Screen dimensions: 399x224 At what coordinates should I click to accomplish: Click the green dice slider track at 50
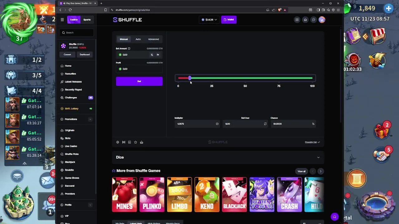[245, 78]
